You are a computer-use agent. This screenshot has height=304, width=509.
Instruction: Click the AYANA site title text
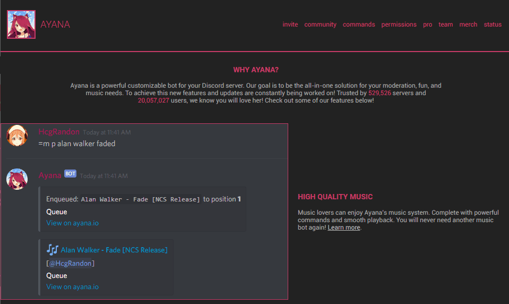55,24
